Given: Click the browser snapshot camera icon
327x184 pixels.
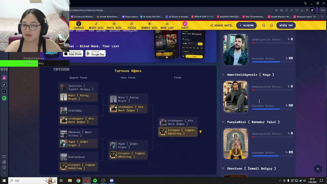Looking at the screenshot, I should [x=282, y=10].
